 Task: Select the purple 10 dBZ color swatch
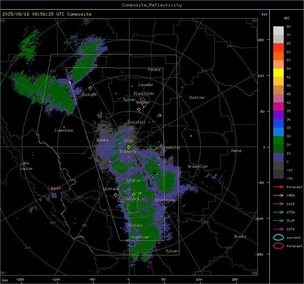click(278, 157)
